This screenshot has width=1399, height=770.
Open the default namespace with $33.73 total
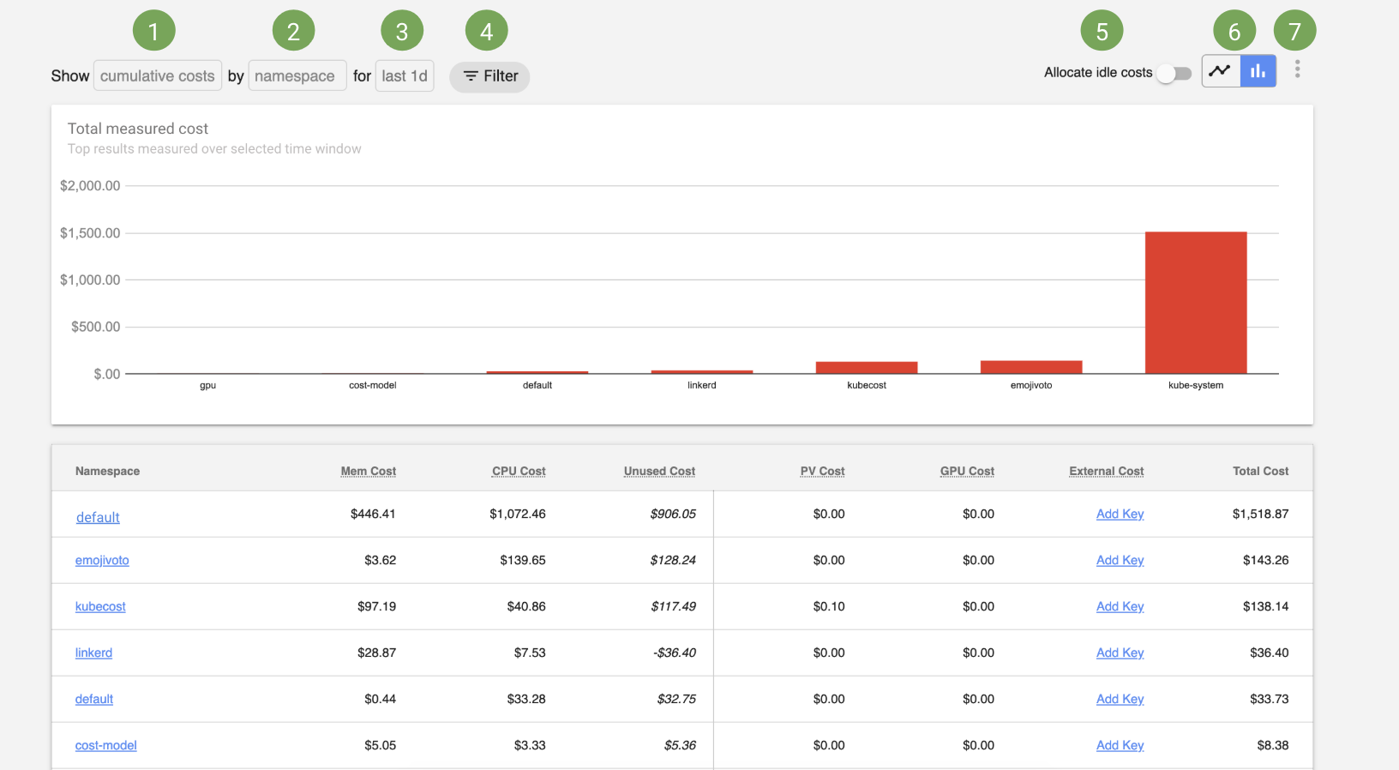pos(94,699)
